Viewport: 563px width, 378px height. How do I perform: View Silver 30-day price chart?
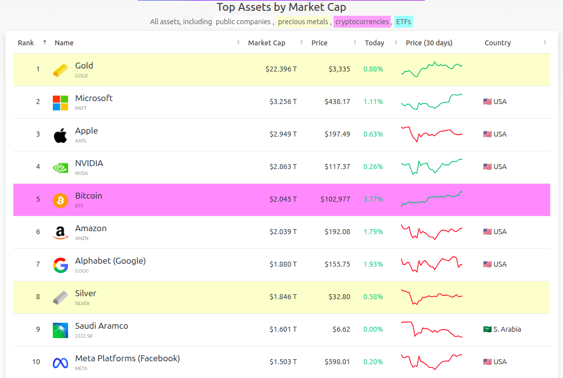(432, 297)
